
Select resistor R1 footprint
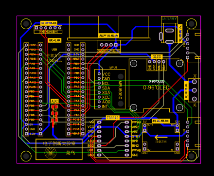point(54,120)
